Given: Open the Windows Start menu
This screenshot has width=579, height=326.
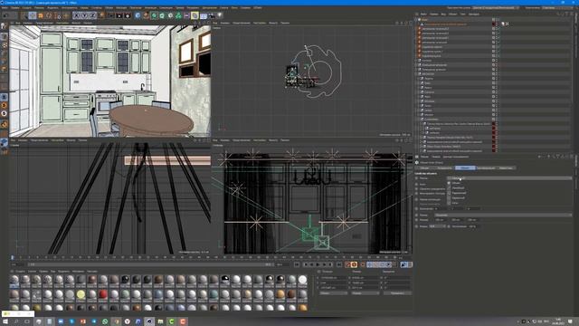Looking at the screenshot, I should tap(5, 321).
